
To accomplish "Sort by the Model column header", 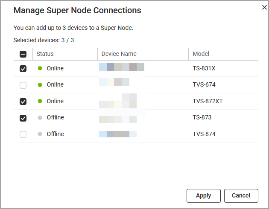I will (201, 54).
